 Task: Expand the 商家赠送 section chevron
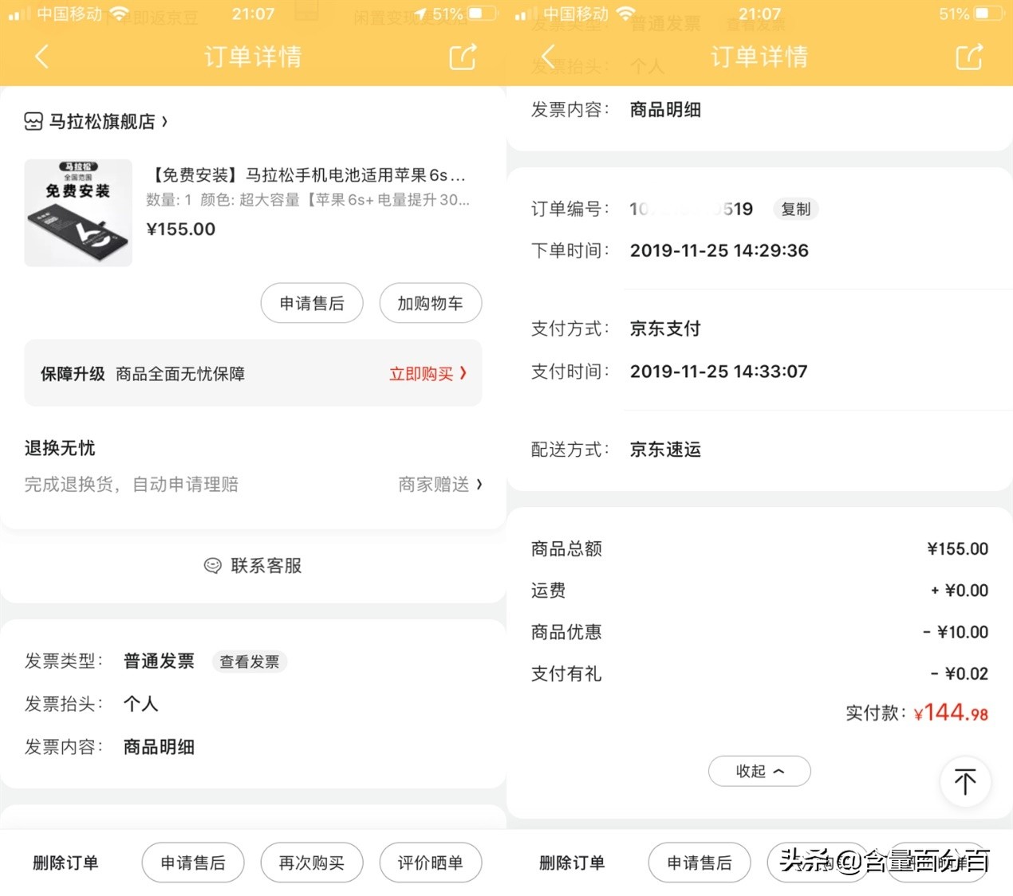(478, 485)
